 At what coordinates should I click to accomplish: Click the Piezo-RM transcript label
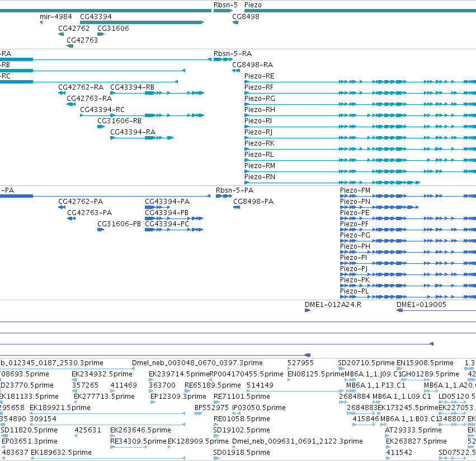tap(260, 166)
